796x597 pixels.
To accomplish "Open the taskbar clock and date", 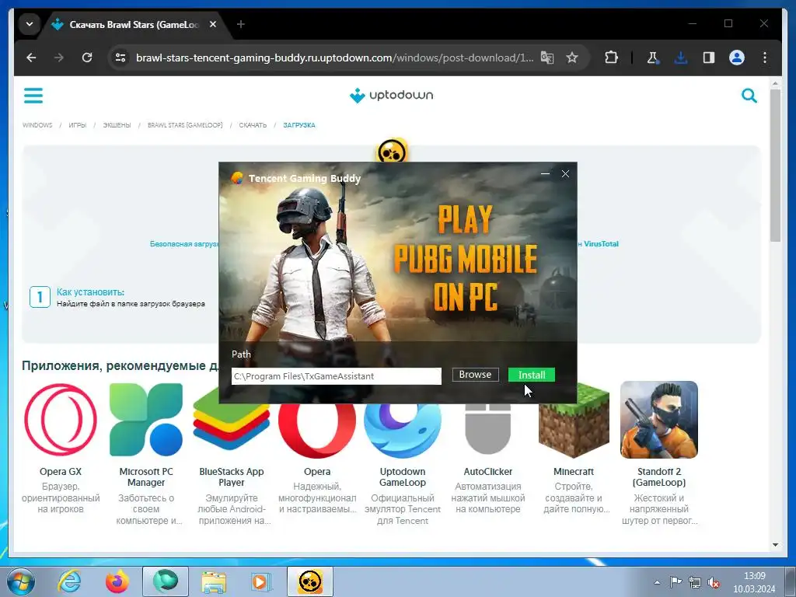I will click(754, 582).
